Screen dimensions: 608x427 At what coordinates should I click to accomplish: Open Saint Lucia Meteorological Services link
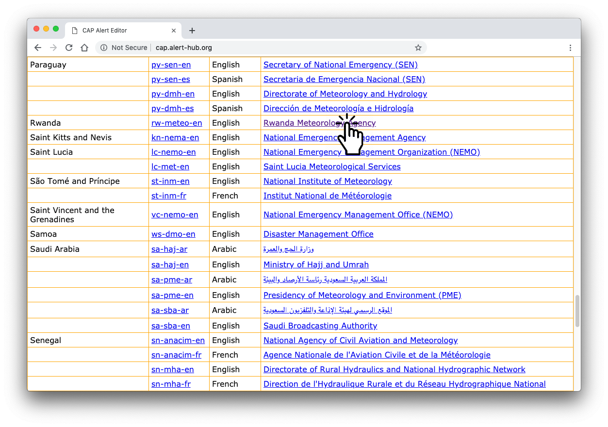tap(332, 166)
